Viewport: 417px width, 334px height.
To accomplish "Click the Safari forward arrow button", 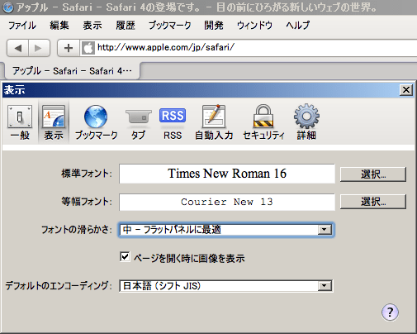I will tap(39, 48).
